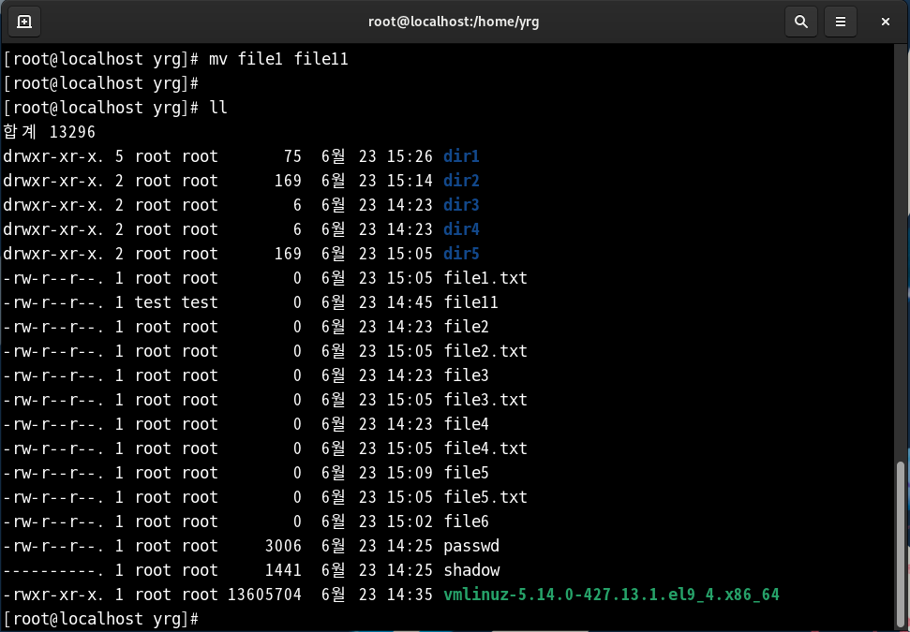
Task: Click the file4.txt file name
Action: tap(485, 448)
